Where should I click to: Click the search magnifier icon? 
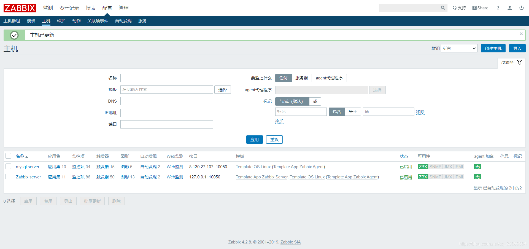click(443, 8)
